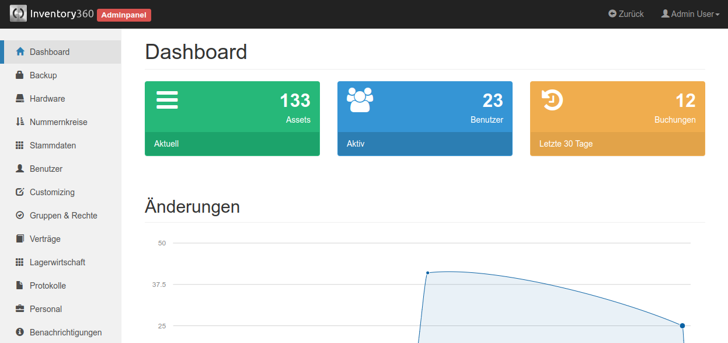
Task: Click the Aktuell footer of Assets card
Action: 232,144
